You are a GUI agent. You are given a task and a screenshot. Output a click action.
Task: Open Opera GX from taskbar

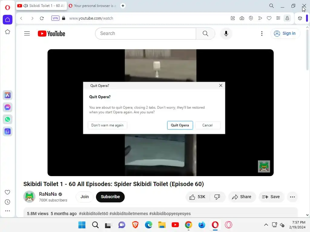228,225
